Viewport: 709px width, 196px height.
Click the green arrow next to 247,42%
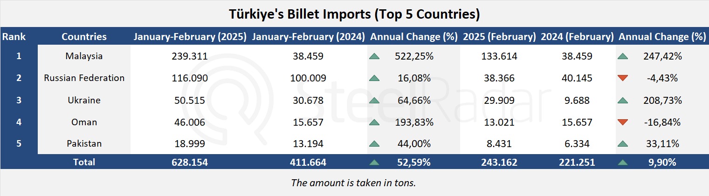(x=622, y=56)
